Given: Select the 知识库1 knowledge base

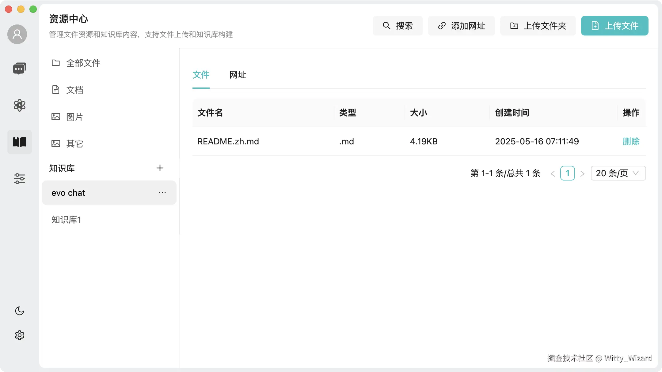Looking at the screenshot, I should tap(66, 219).
